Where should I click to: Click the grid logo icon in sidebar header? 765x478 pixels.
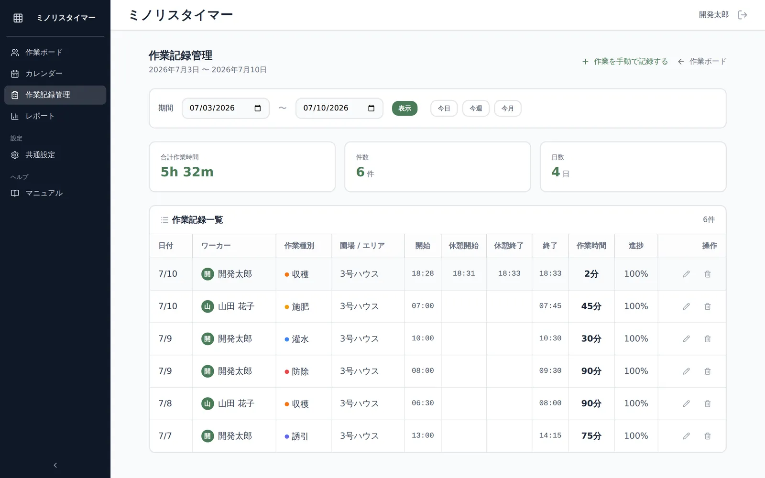[18, 18]
